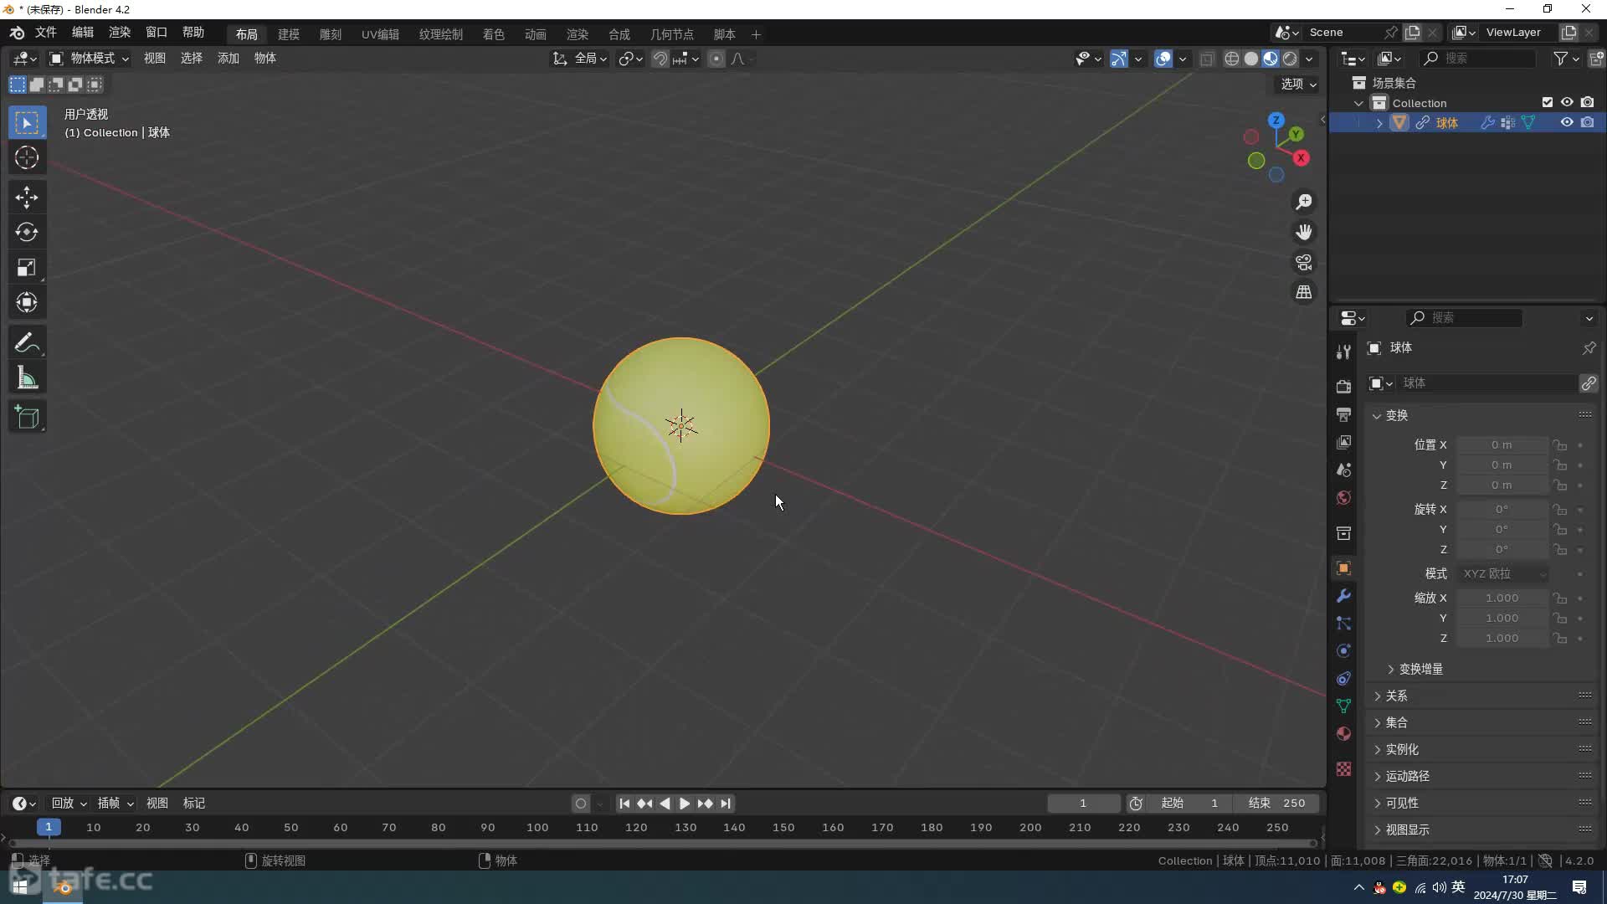
Task: Play the animation forward
Action: click(x=685, y=804)
